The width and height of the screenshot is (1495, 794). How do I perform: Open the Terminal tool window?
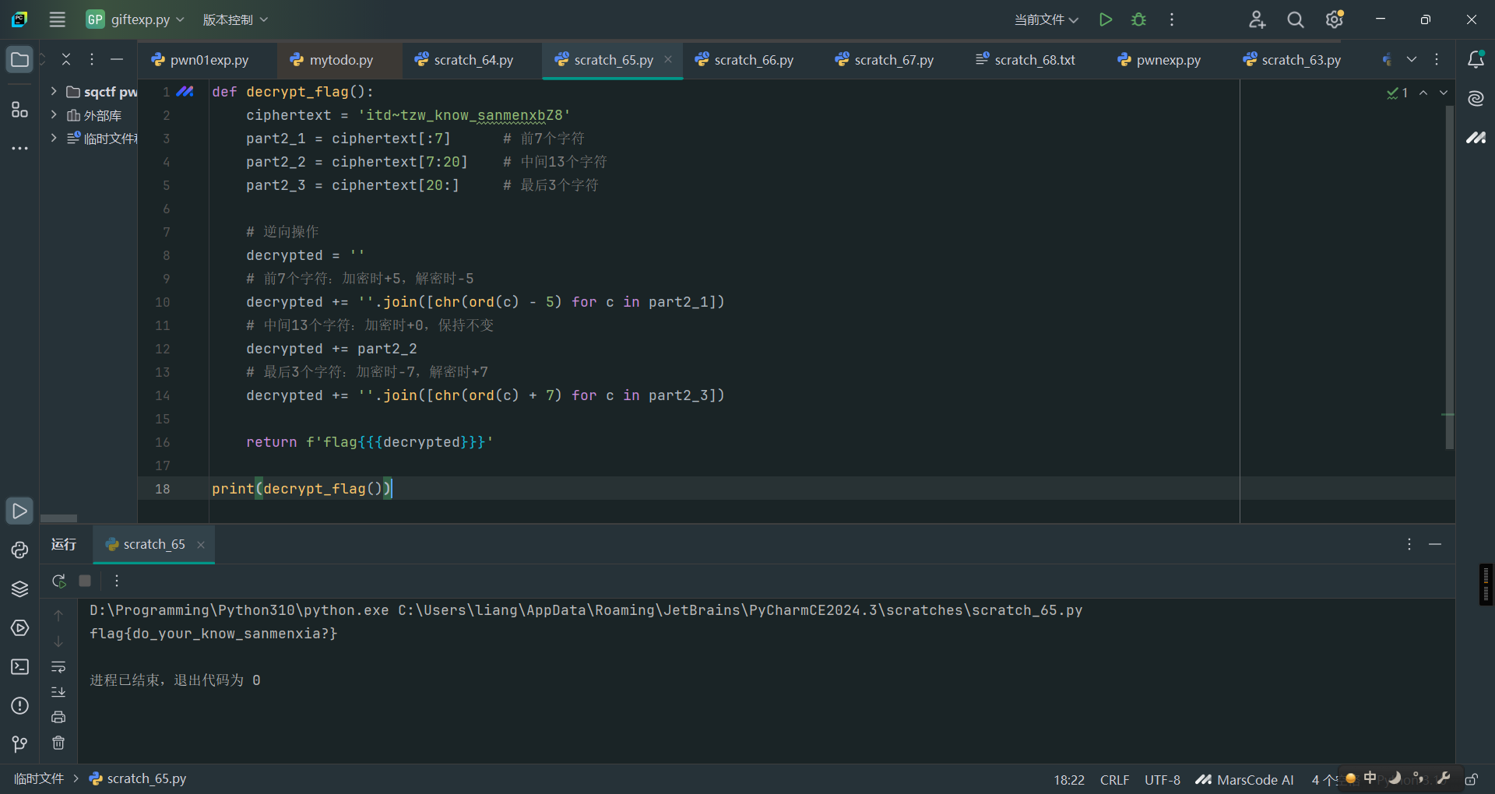pos(19,667)
